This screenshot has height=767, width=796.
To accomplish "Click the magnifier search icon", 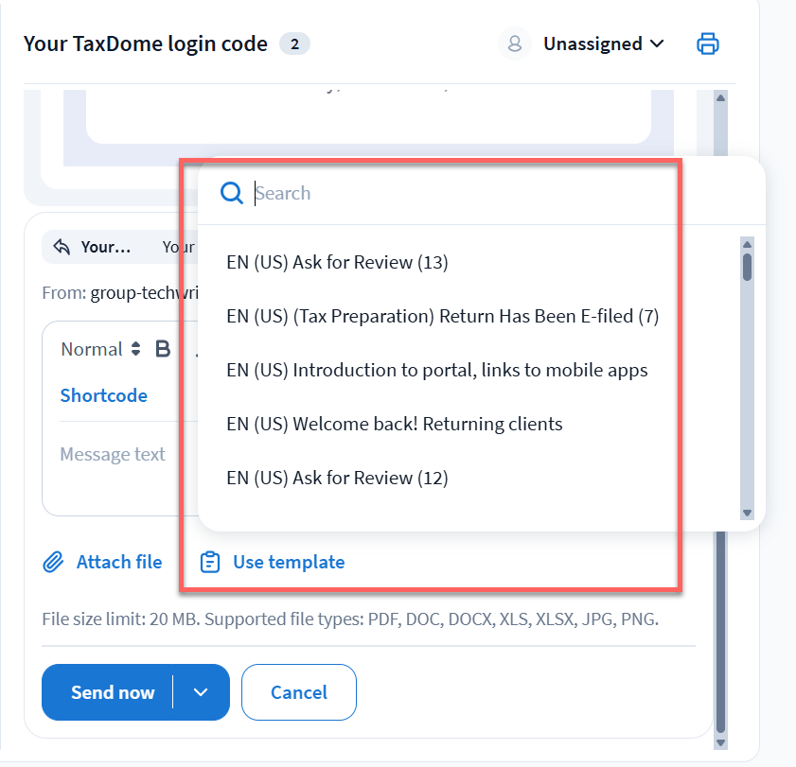I will 232,193.
